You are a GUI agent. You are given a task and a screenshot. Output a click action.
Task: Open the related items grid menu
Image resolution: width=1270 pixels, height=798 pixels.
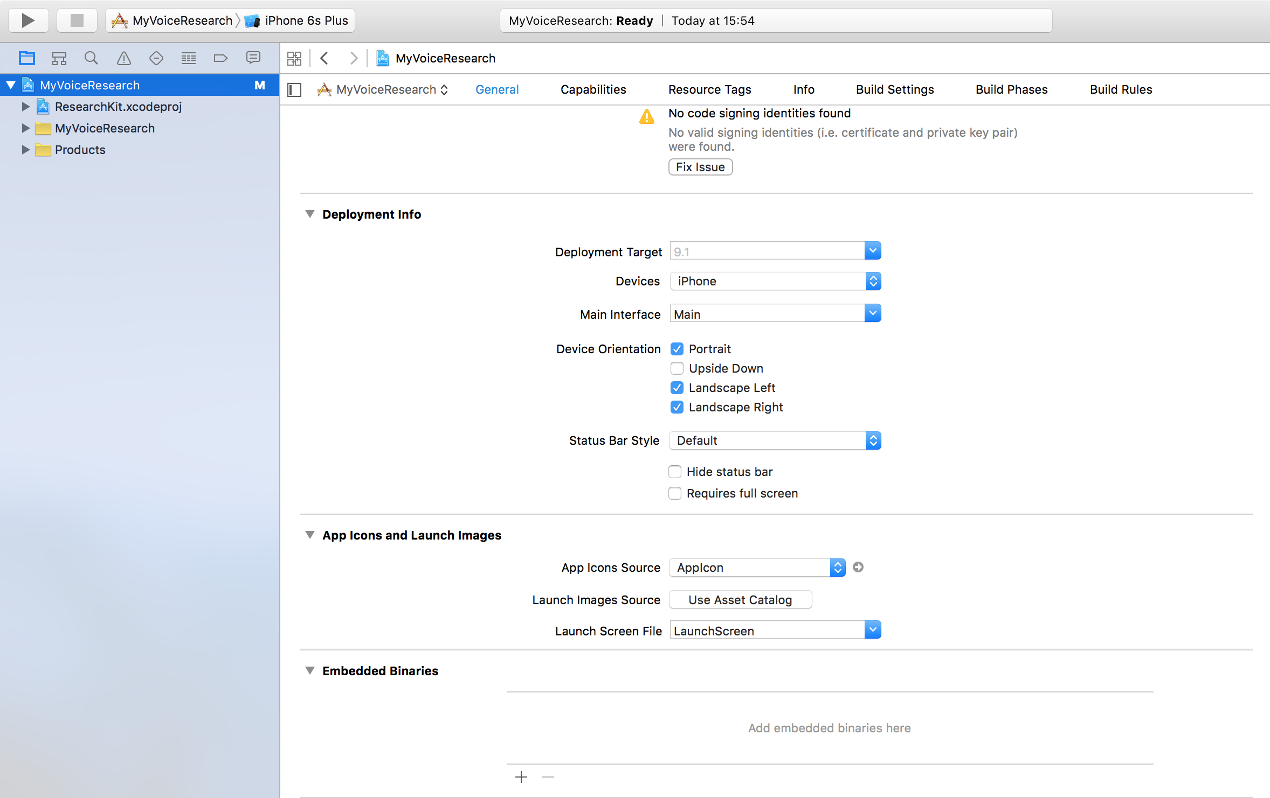[294, 58]
